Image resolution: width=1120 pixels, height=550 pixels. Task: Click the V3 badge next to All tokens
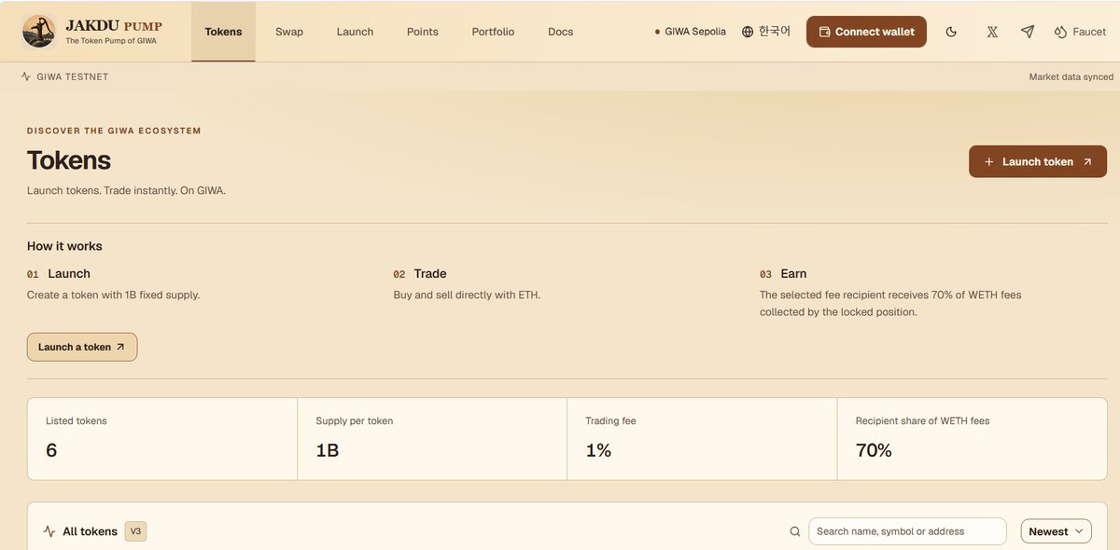[135, 531]
